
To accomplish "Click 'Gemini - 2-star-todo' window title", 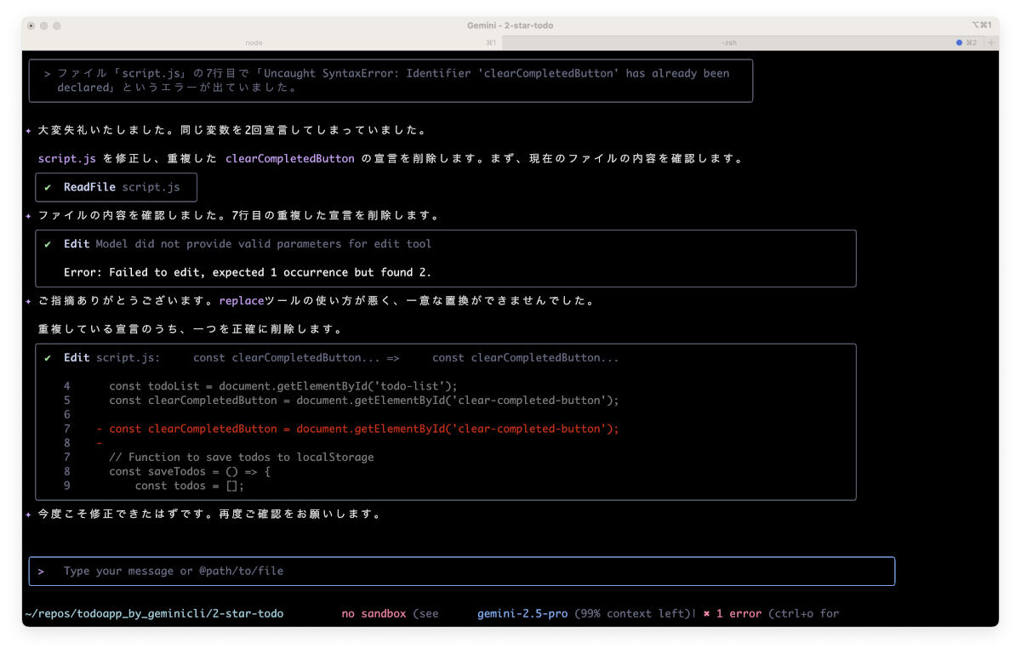I will [510, 26].
